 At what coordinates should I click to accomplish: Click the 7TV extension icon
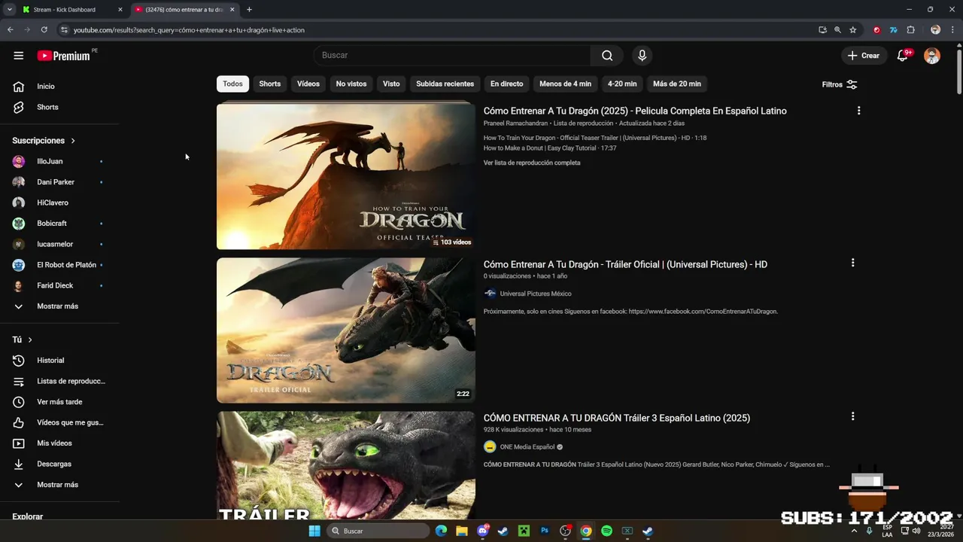pos(893,30)
